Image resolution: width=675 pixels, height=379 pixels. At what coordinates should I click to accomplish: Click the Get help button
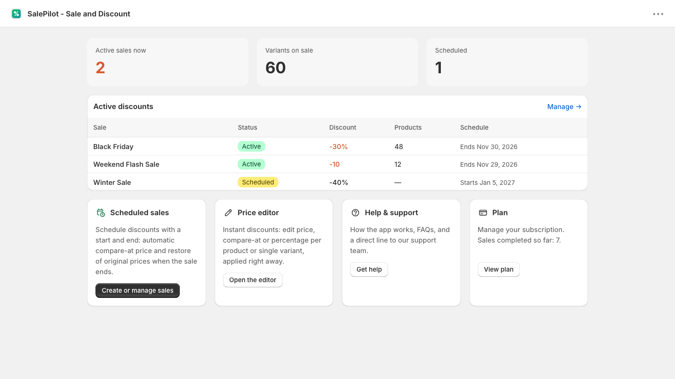click(x=369, y=270)
